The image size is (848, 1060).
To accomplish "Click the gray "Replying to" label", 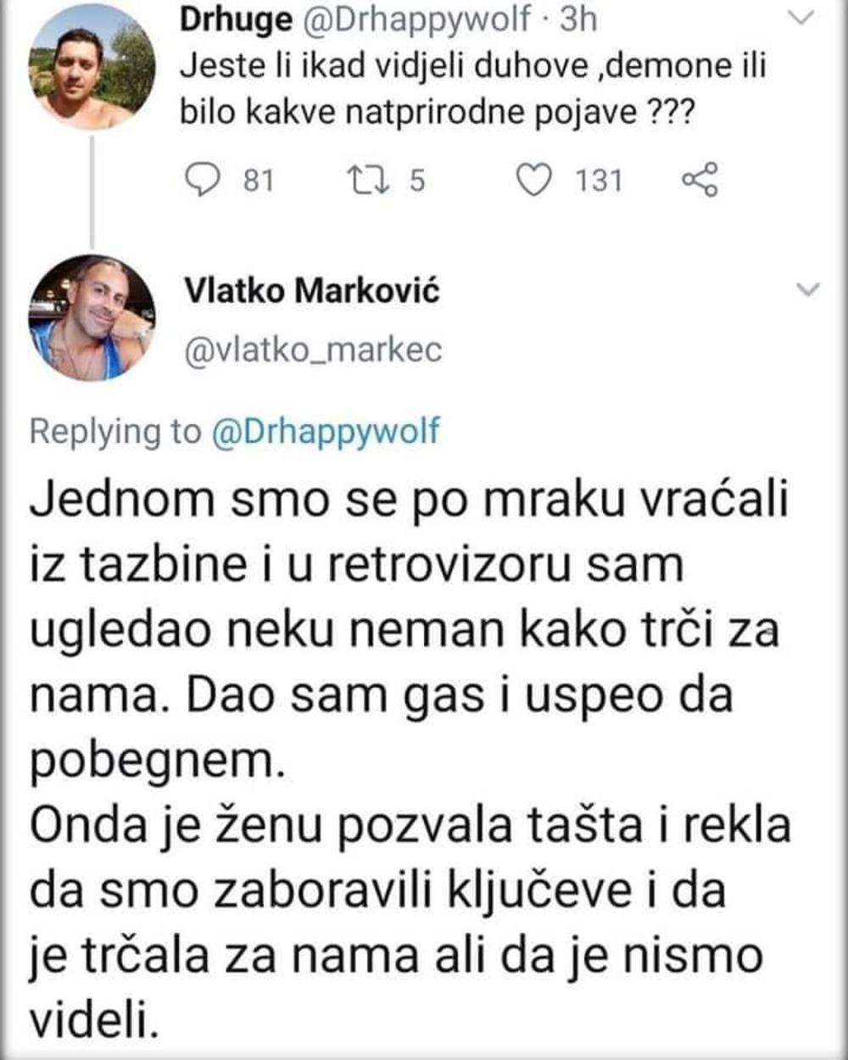I will point(114,431).
